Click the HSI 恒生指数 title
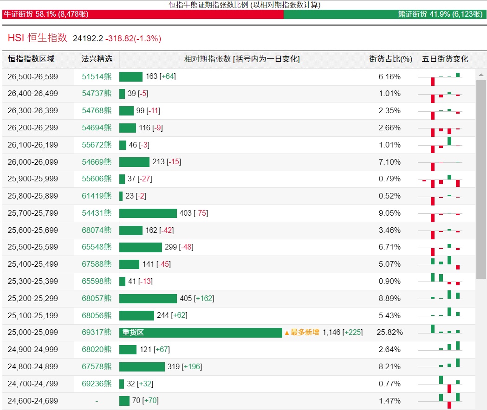The image size is (487, 410). 38,38
